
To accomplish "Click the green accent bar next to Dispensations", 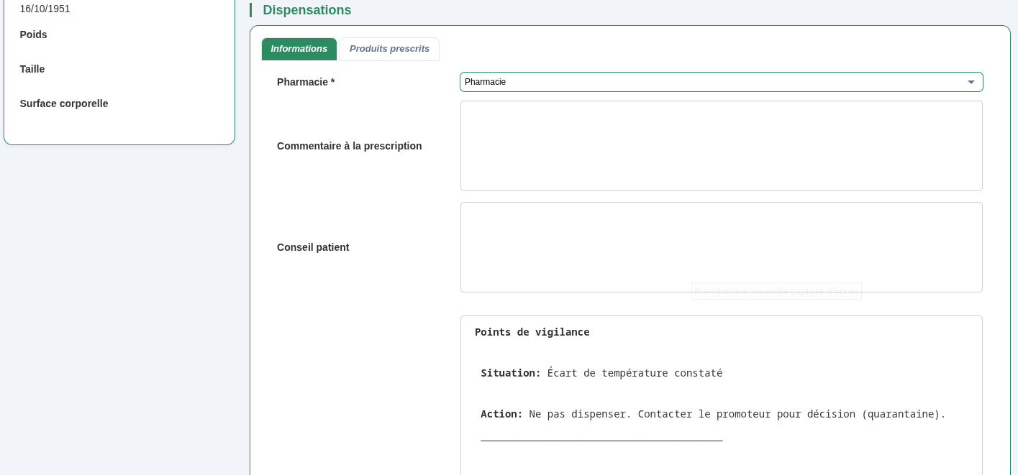I will 252,10.
